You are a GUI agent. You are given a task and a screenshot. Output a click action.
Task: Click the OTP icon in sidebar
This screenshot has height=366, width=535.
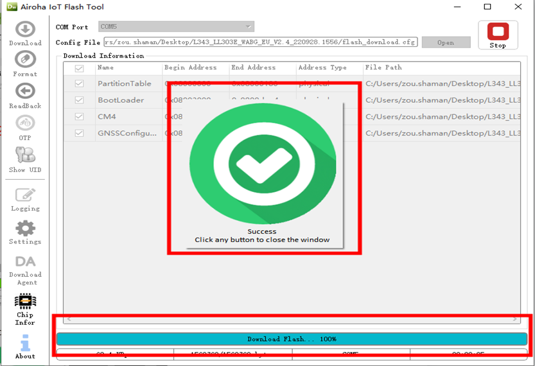[x=25, y=123]
